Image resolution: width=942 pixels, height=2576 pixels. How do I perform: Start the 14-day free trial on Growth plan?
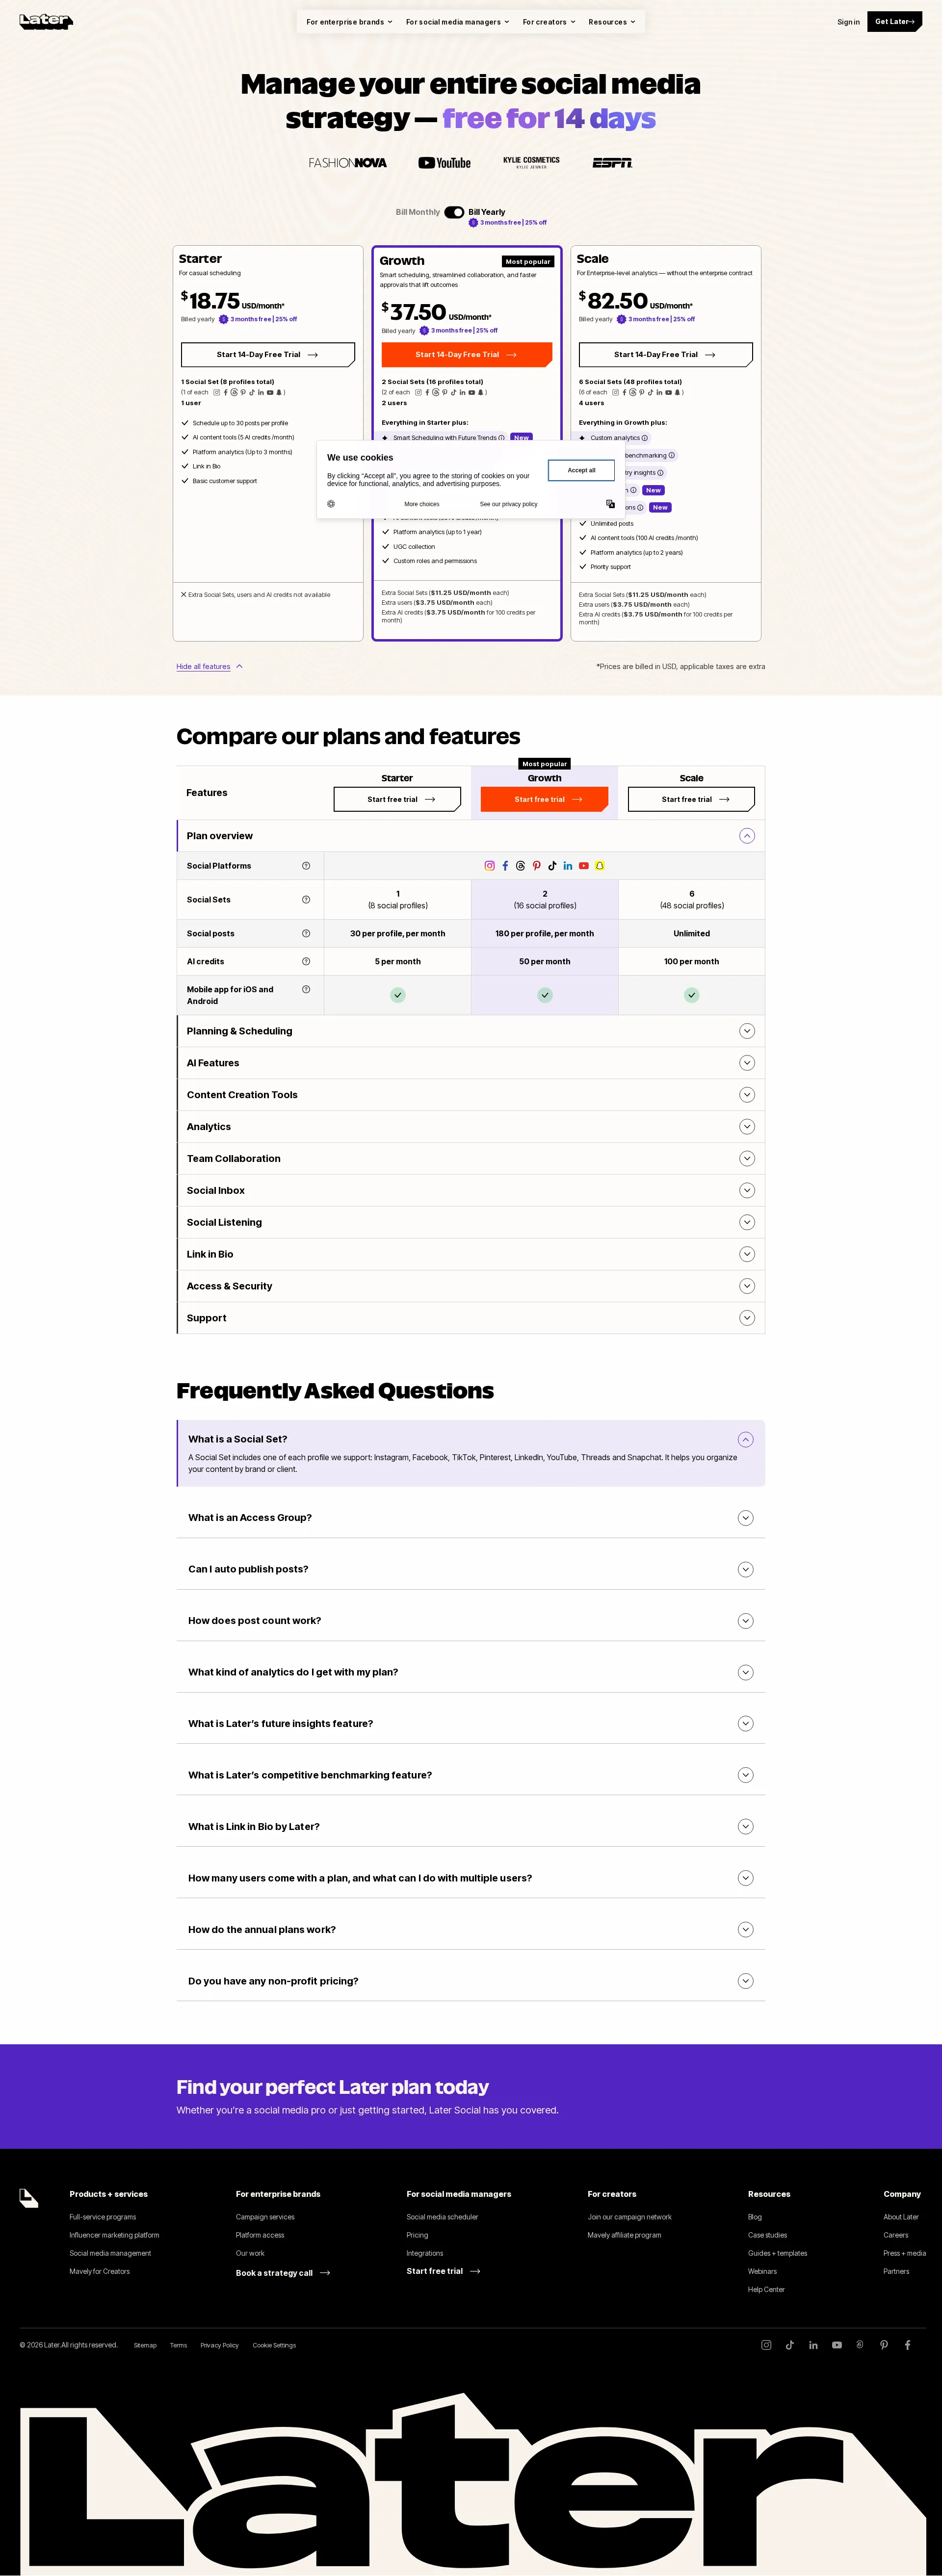point(466,354)
